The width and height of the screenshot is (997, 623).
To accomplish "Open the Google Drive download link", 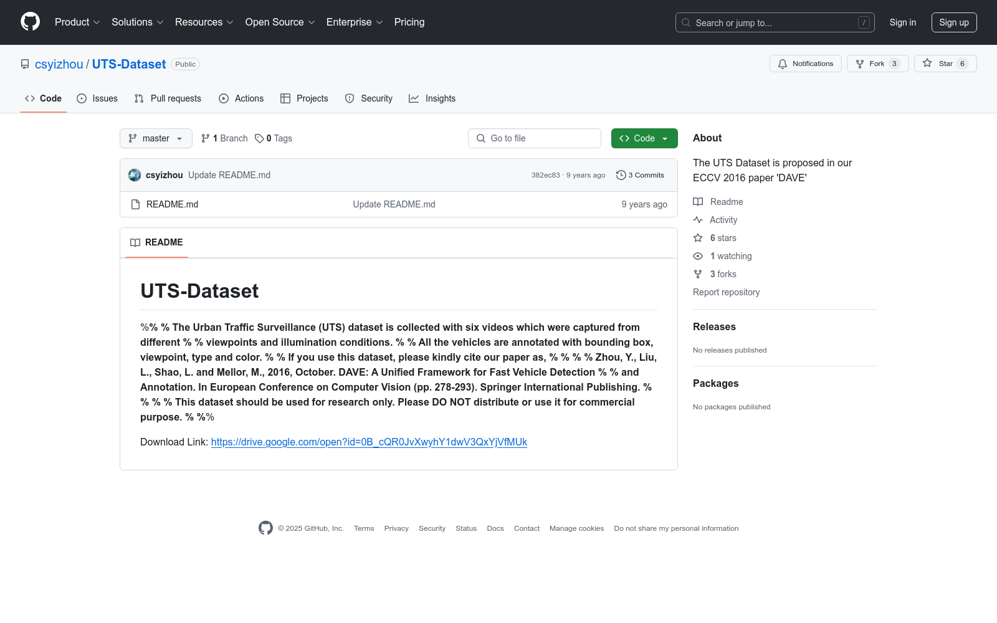I will pyautogui.click(x=369, y=442).
